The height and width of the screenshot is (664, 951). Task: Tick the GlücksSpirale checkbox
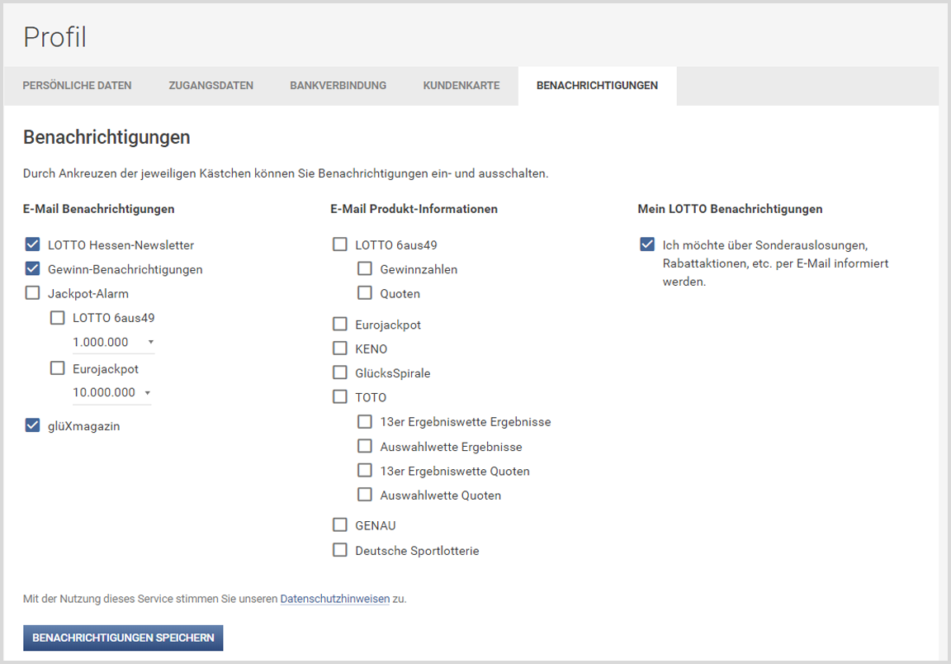340,372
